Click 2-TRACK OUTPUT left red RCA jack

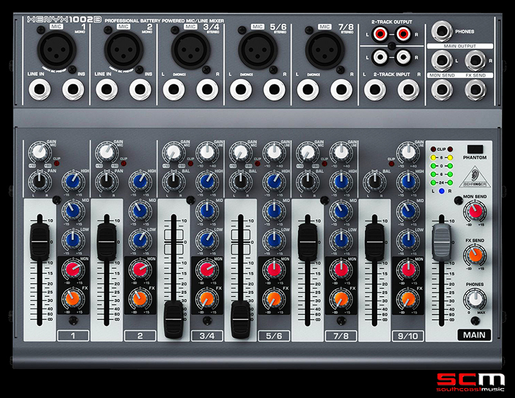pyautogui.click(x=380, y=34)
